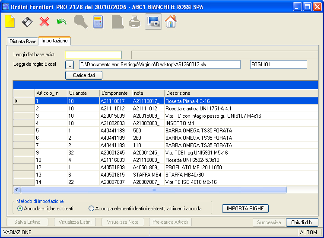Click the printer icon
The image size is (324, 238).
pos(134,22)
